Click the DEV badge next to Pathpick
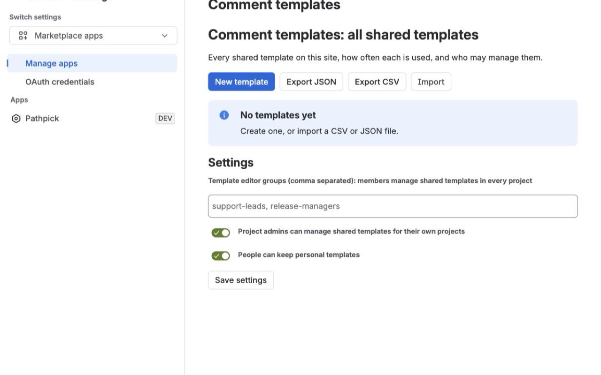 165,119
